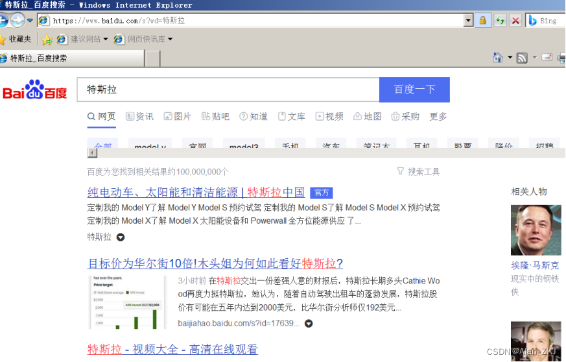Open the 收藏夹 favorites panel
Screen dimensions: 566x362
pyautogui.click(x=16, y=39)
